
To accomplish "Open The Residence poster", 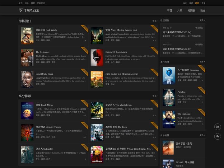I will pos(27,58).
